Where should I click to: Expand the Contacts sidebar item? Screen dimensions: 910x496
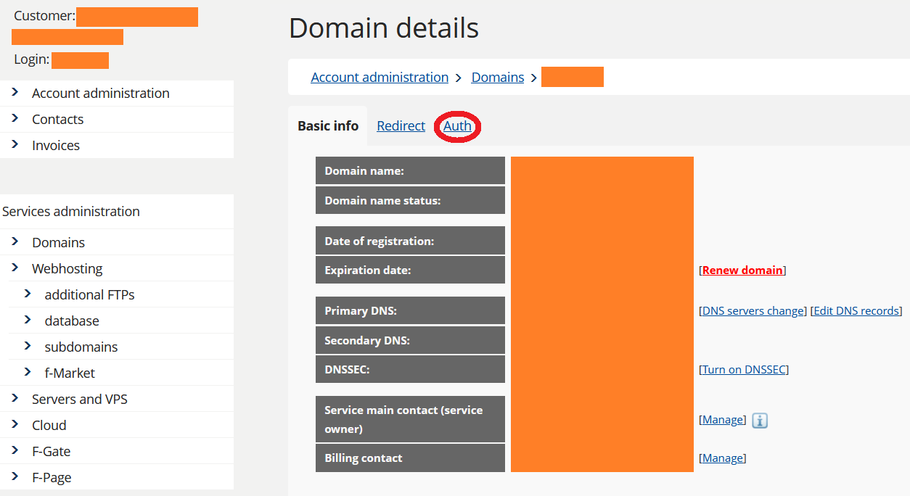[x=57, y=120]
